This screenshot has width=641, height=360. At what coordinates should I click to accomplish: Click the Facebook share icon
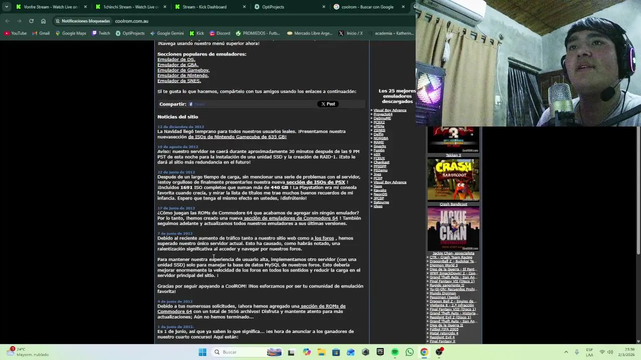191,104
